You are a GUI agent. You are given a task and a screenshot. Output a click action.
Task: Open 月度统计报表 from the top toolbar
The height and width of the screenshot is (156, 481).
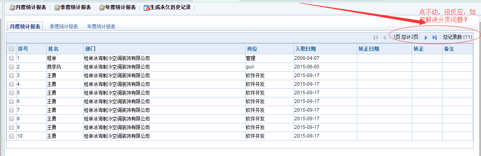pos(28,7)
